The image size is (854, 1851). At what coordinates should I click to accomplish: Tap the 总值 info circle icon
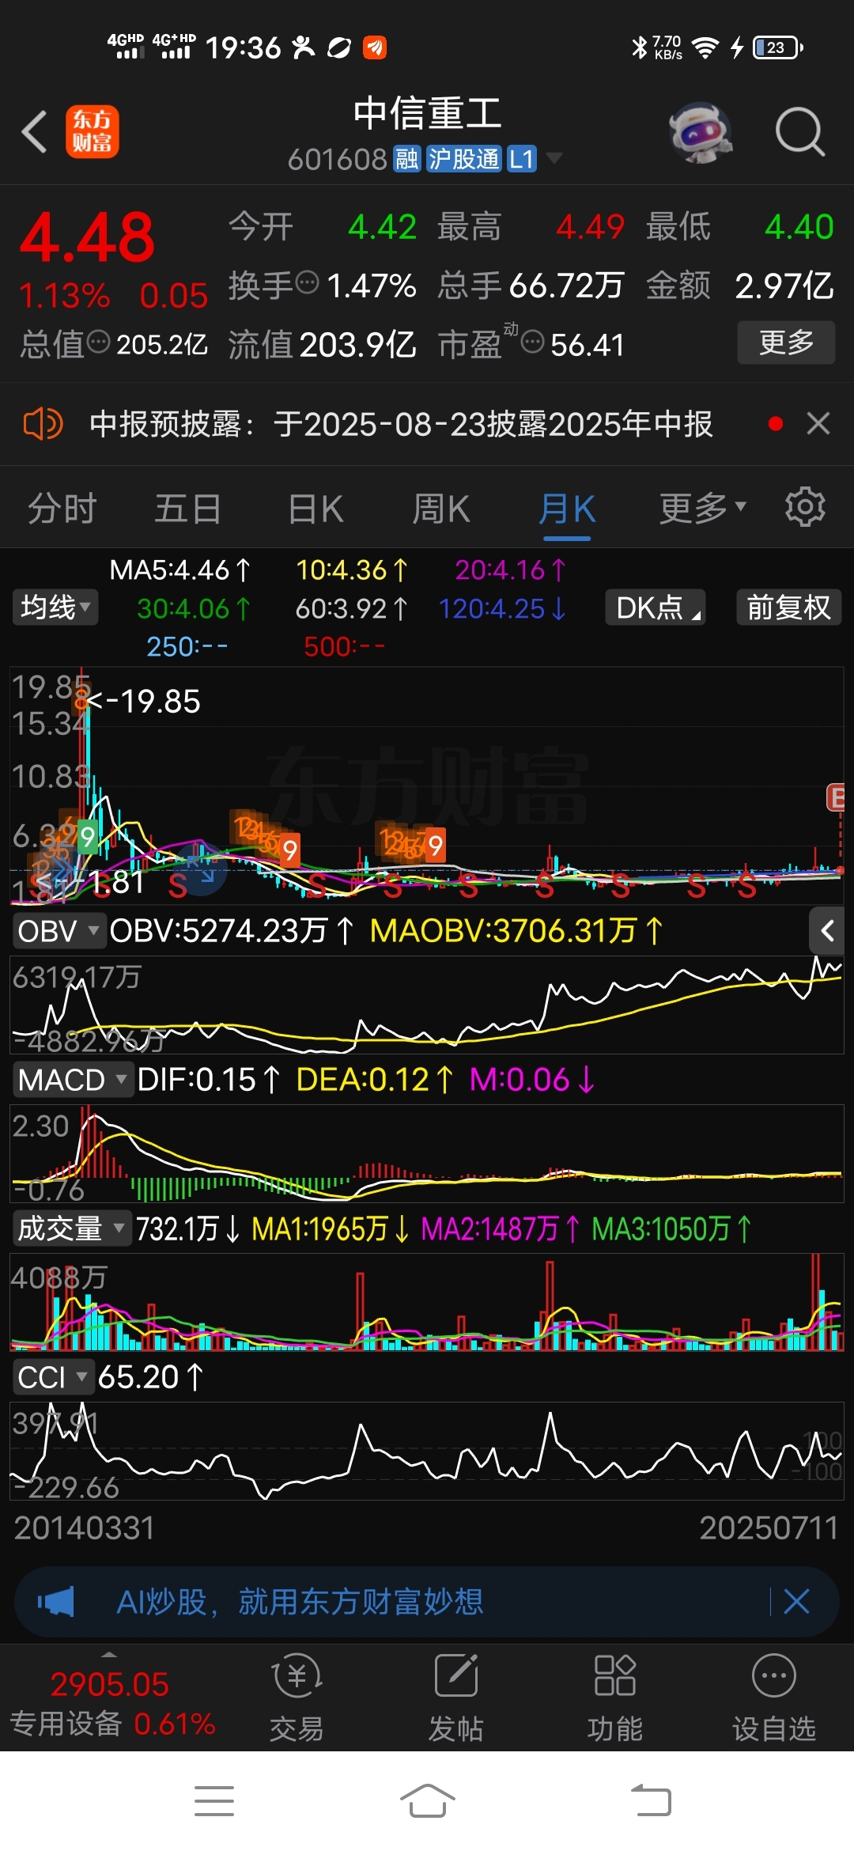click(x=98, y=343)
